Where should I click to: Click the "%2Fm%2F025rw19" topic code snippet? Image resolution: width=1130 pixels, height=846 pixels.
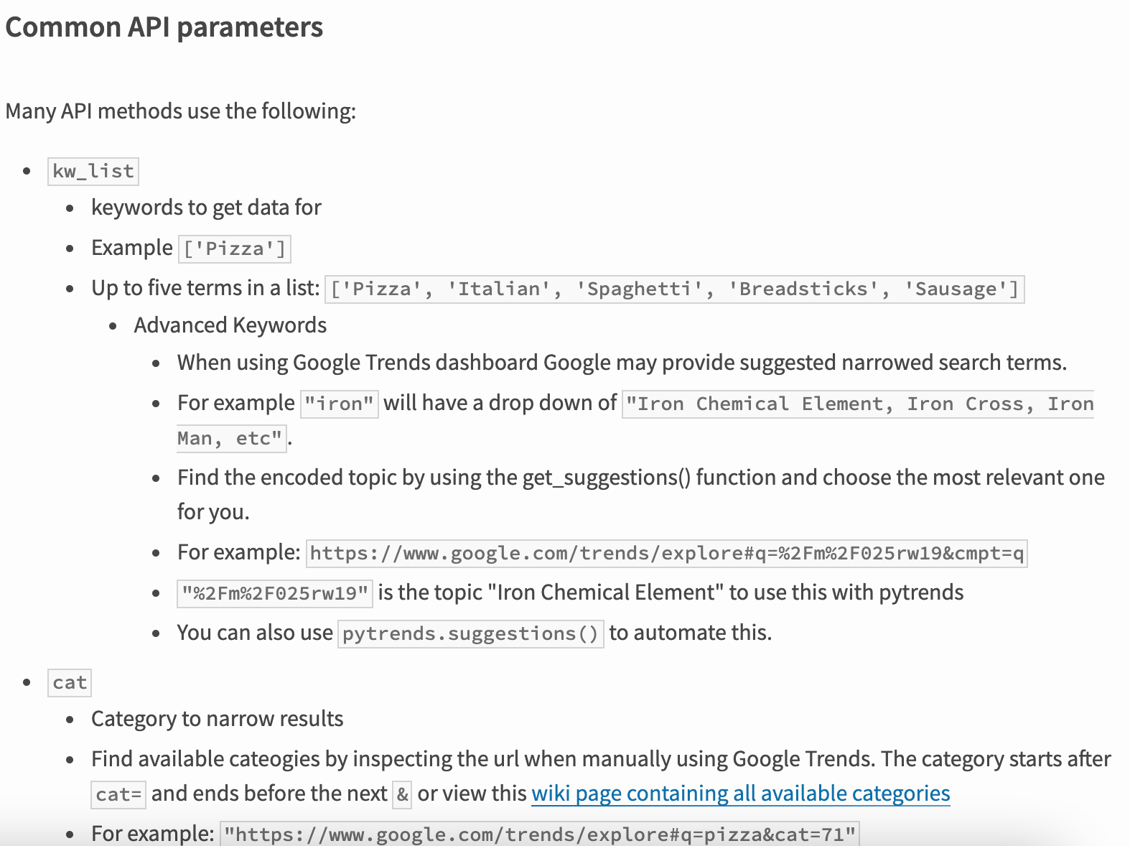(x=274, y=594)
